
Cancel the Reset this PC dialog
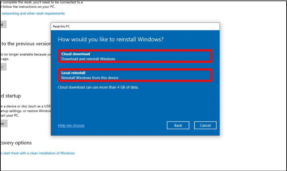click(205, 126)
